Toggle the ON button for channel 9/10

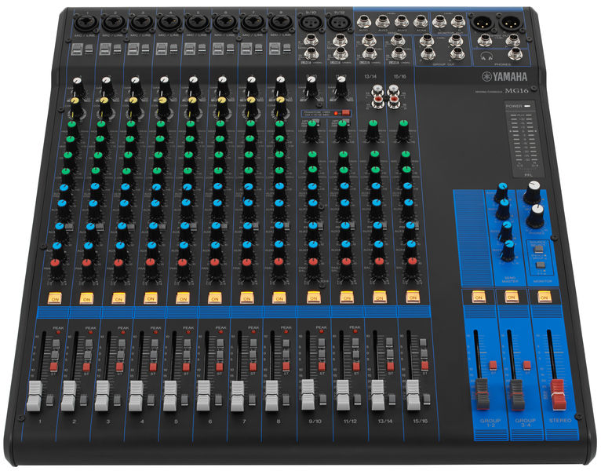click(313, 298)
